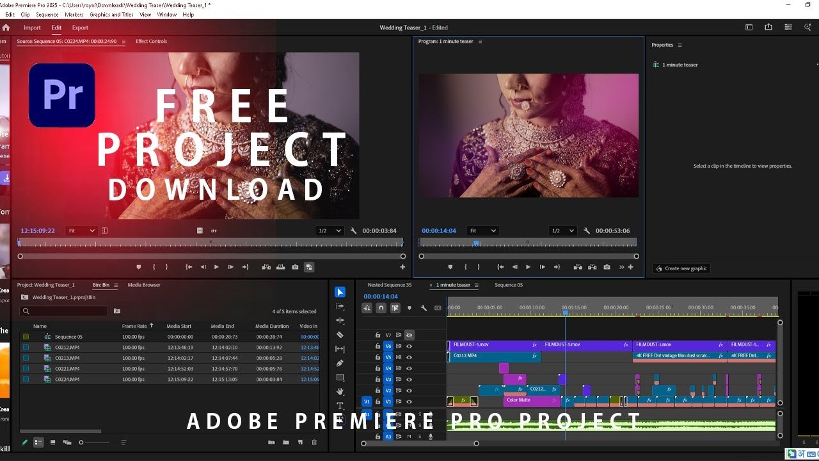819x461 pixels.
Task: Open Bin panel menu
Action: (116, 285)
